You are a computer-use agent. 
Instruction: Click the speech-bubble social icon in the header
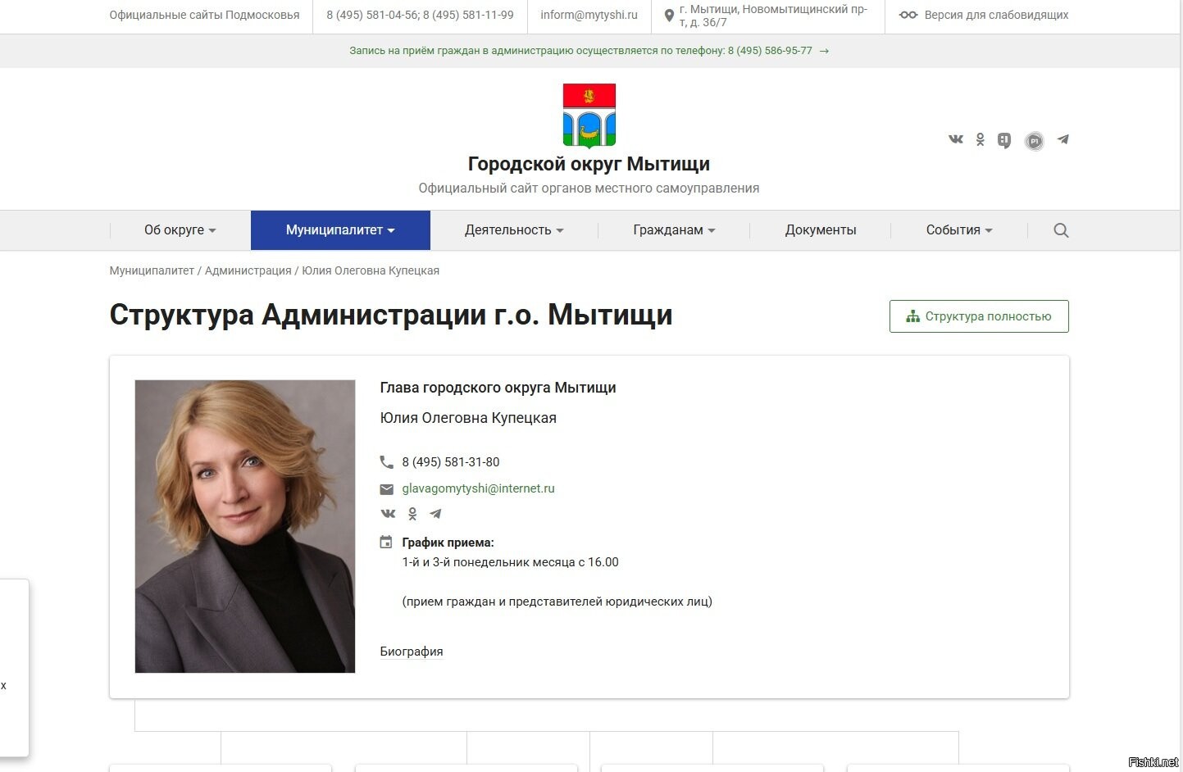pyautogui.click(x=1004, y=140)
